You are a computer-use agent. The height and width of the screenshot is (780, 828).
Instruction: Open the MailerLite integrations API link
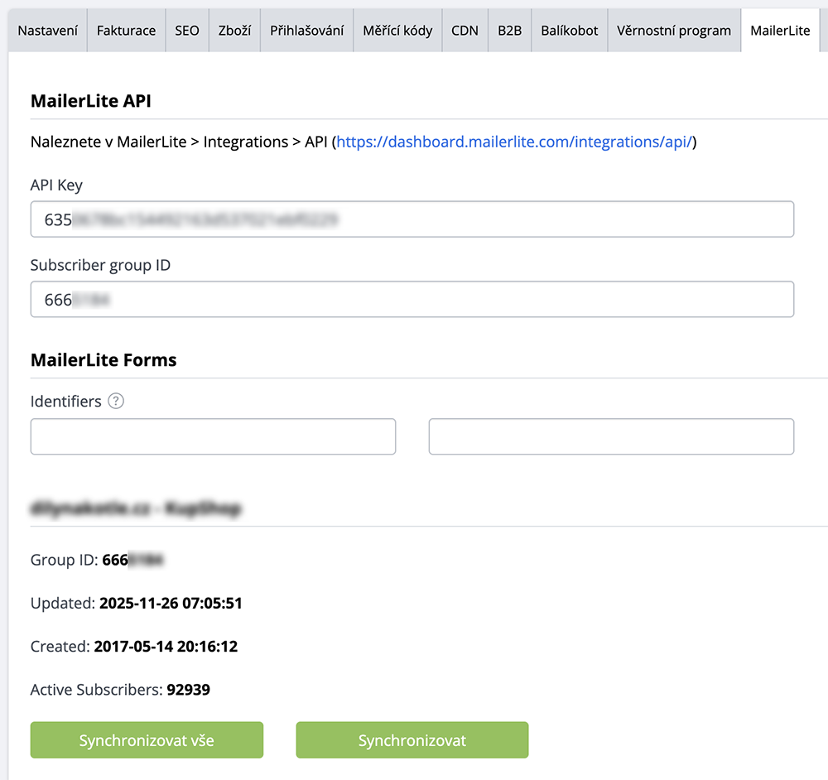click(514, 142)
